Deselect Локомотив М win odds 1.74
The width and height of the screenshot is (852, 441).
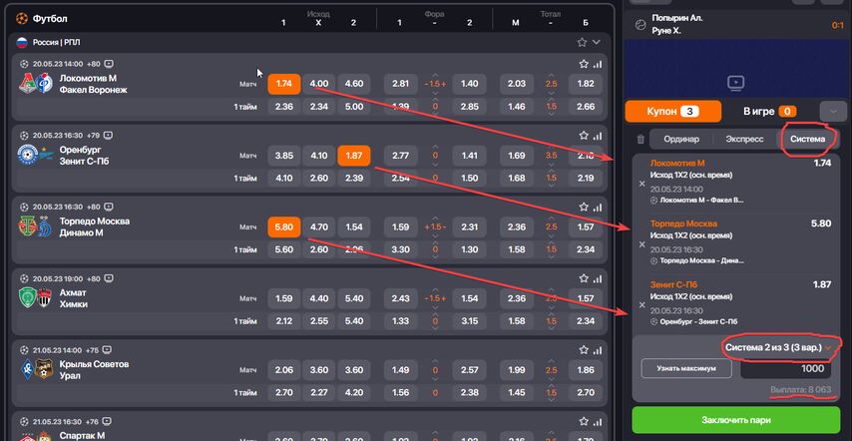[x=283, y=84]
